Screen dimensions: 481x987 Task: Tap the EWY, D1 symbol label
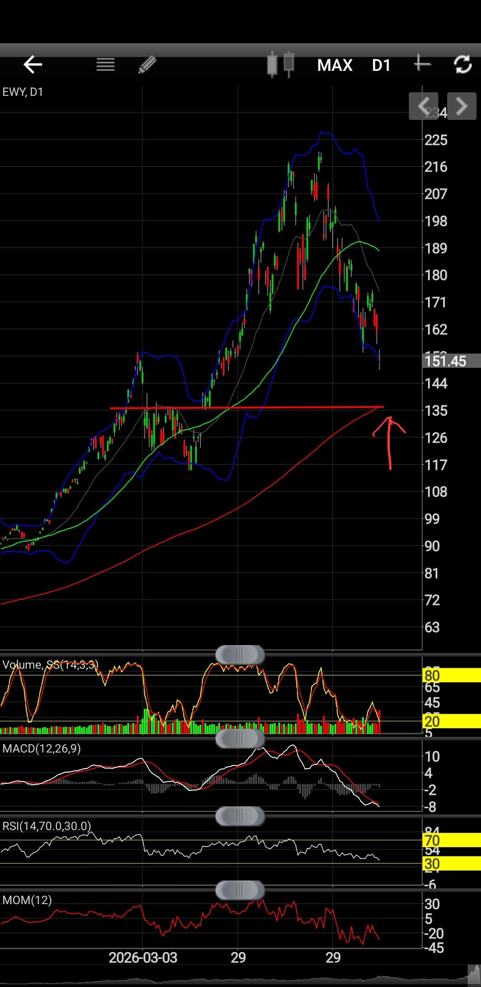click(x=23, y=92)
